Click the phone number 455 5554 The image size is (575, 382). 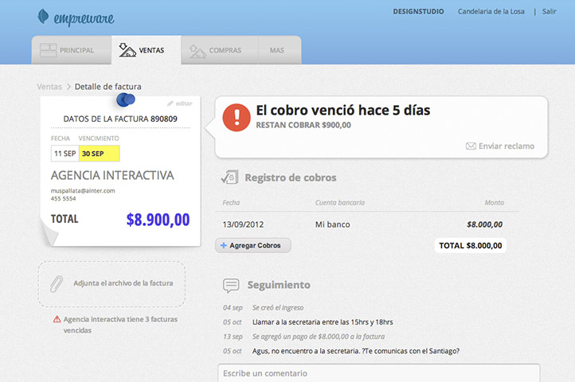click(64, 199)
